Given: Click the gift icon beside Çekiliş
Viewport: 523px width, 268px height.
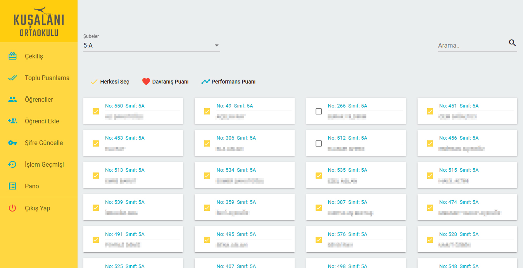Looking at the screenshot, I should point(12,56).
